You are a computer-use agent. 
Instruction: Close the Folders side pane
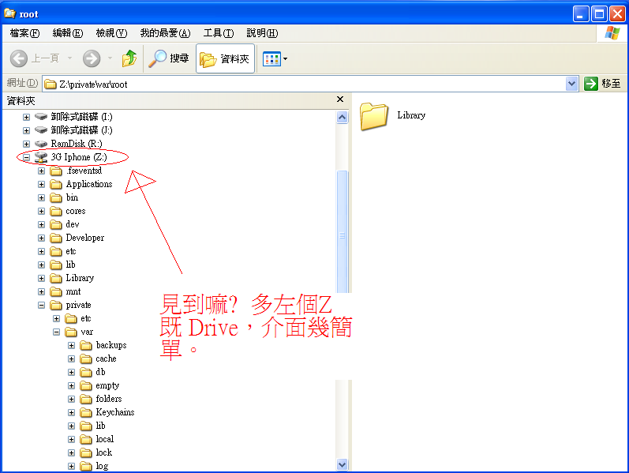(x=340, y=99)
